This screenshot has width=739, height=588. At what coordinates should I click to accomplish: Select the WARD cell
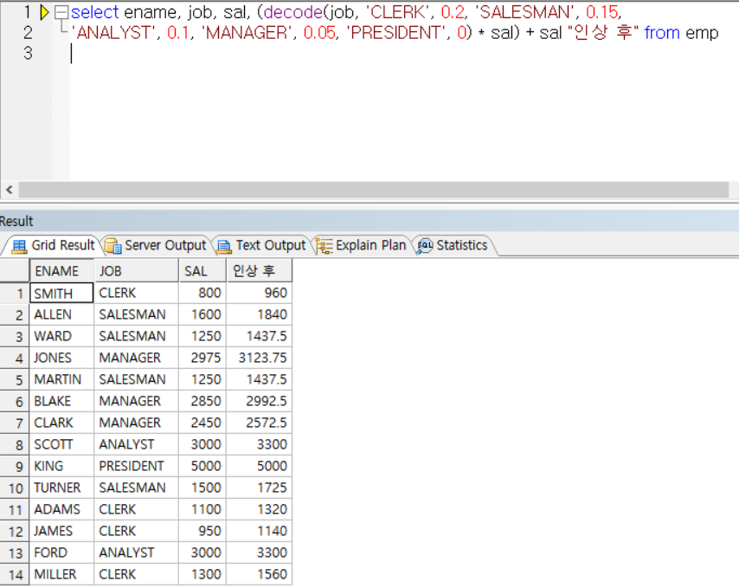61,336
